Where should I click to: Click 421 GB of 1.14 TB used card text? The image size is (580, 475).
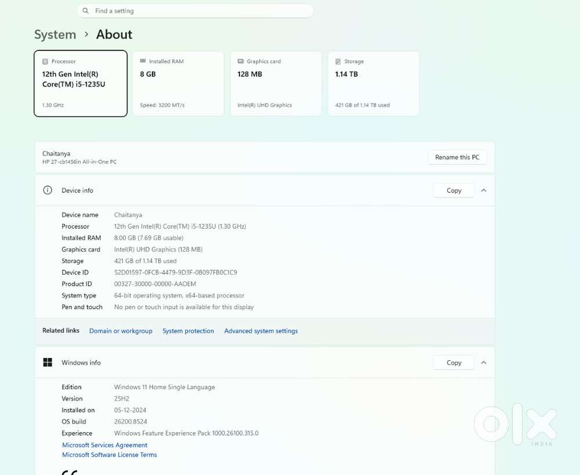(362, 105)
